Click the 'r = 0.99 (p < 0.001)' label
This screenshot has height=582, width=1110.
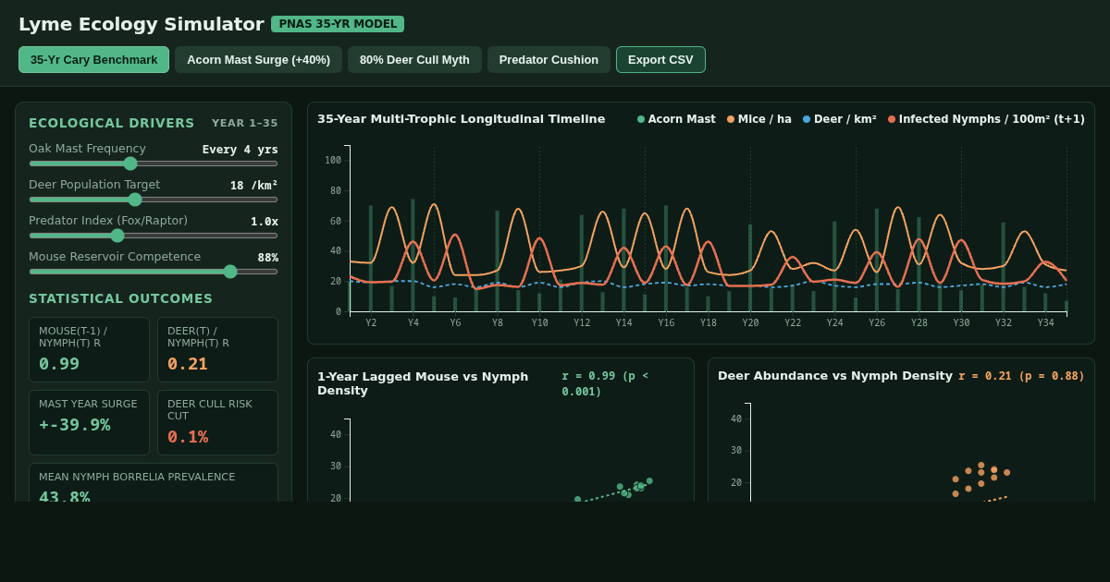tap(605, 383)
